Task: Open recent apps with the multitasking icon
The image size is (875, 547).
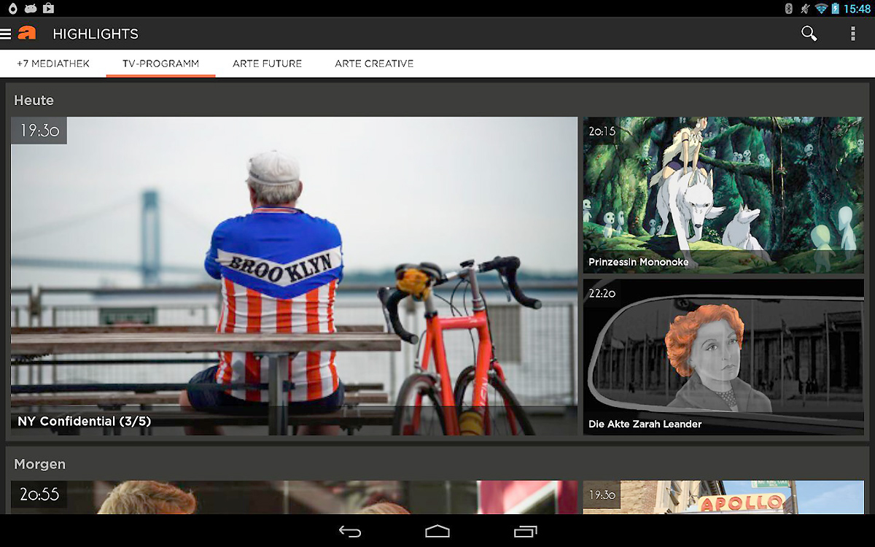Action: tap(526, 532)
